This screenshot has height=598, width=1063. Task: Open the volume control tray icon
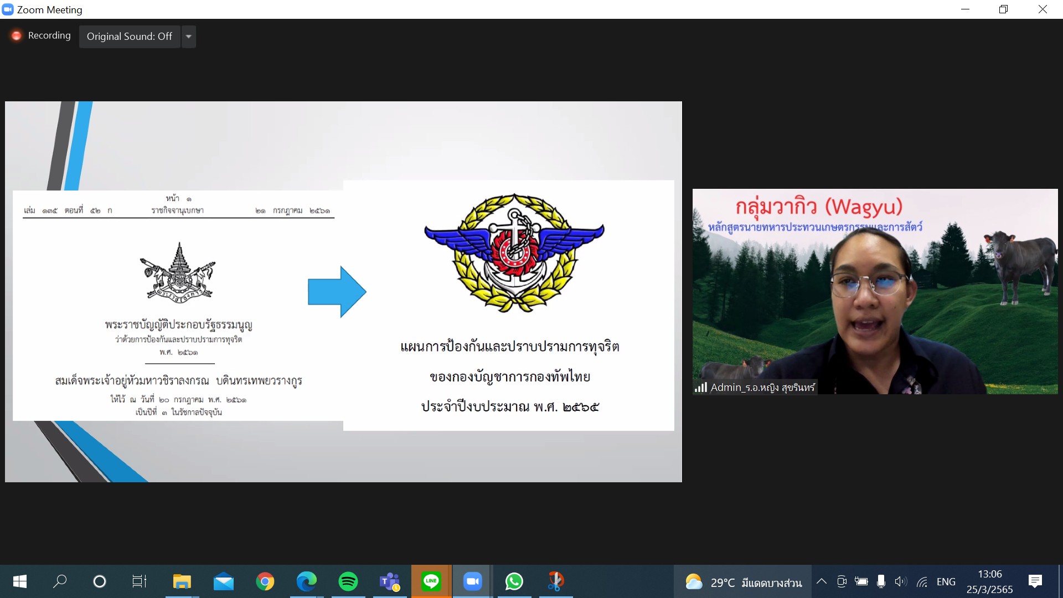[901, 581]
